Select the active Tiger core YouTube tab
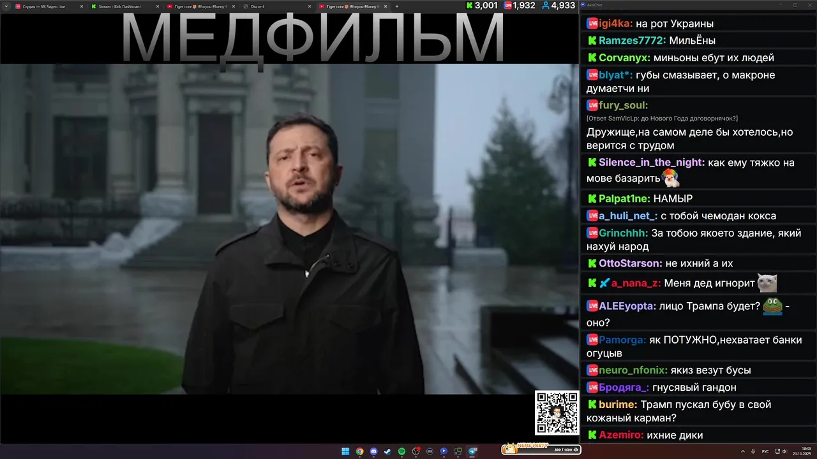 click(352, 6)
